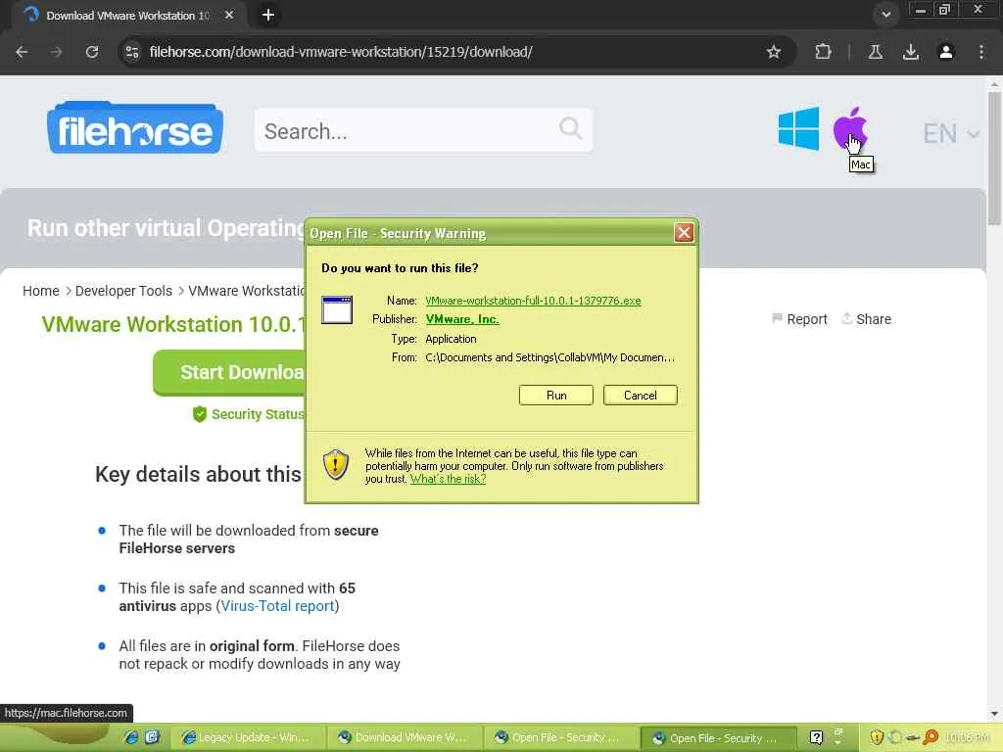Cancel the security warning dialog
Viewport: 1003px width, 752px height.
pos(641,396)
